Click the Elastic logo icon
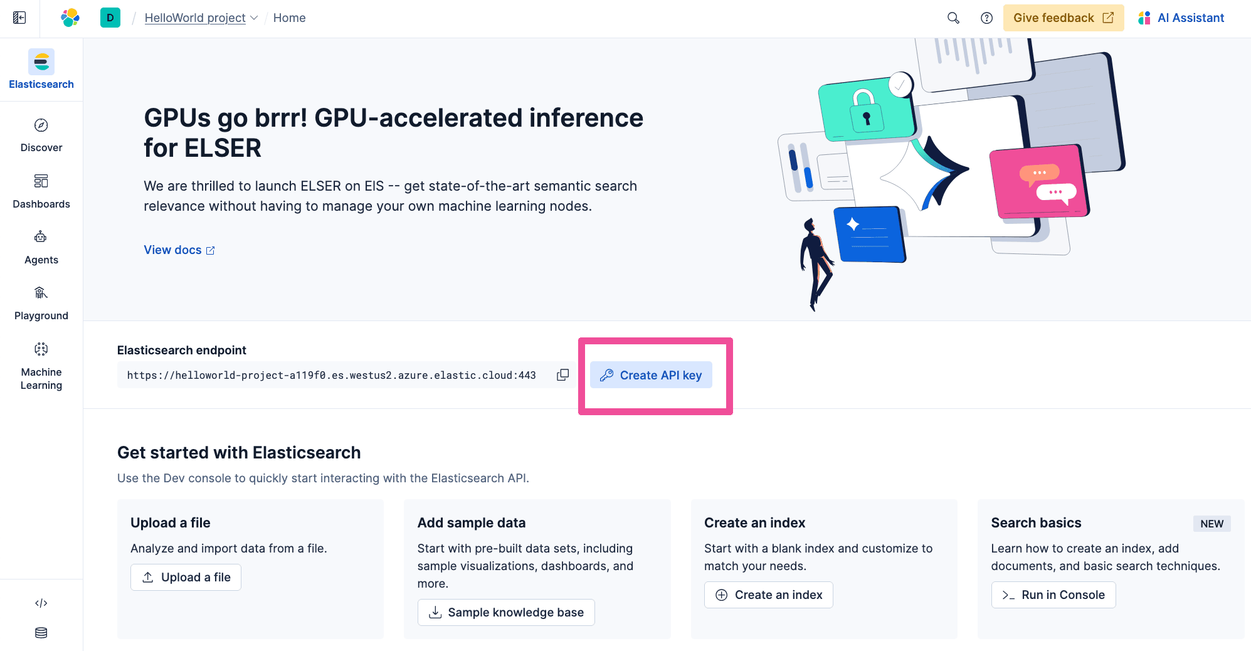The width and height of the screenshot is (1251, 651). click(x=70, y=18)
